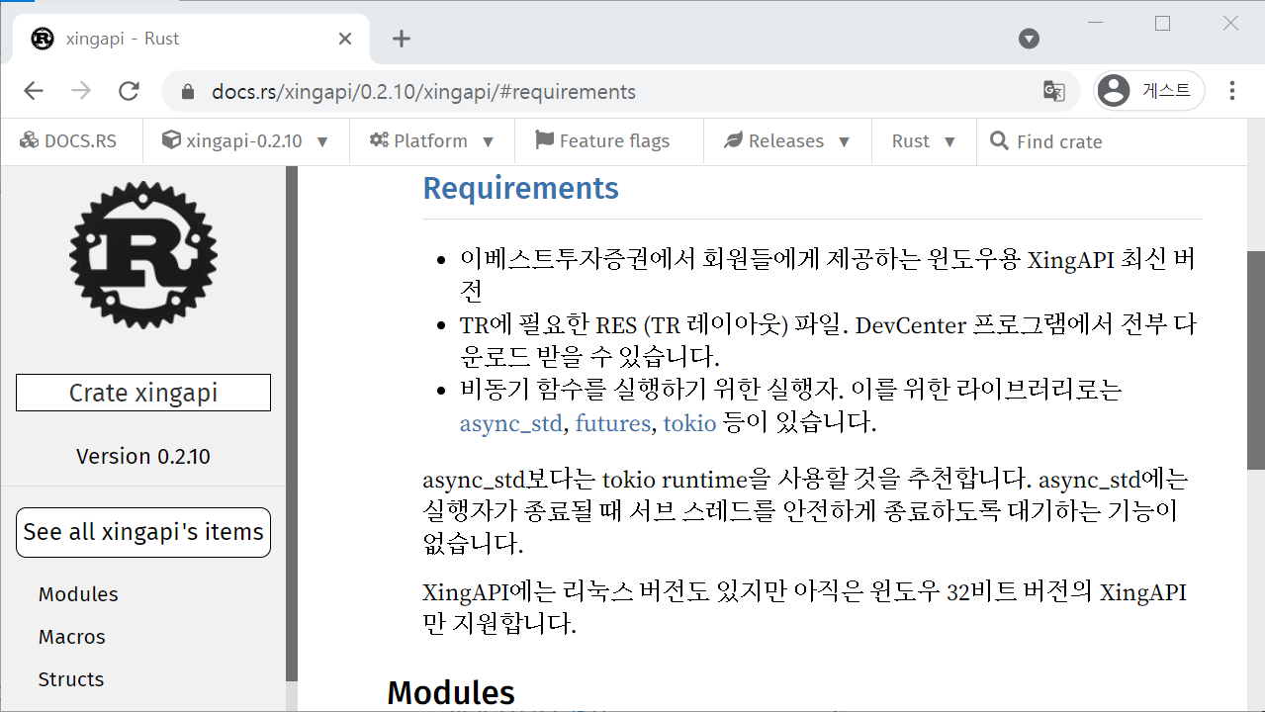1265x712 pixels.
Task: Click the docs.rs address bar URL
Action: [x=423, y=92]
